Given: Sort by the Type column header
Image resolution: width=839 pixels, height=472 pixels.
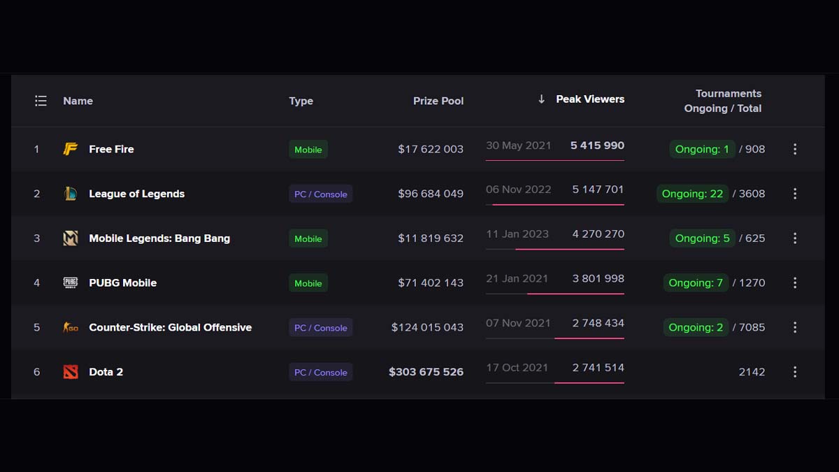Looking at the screenshot, I should (301, 101).
